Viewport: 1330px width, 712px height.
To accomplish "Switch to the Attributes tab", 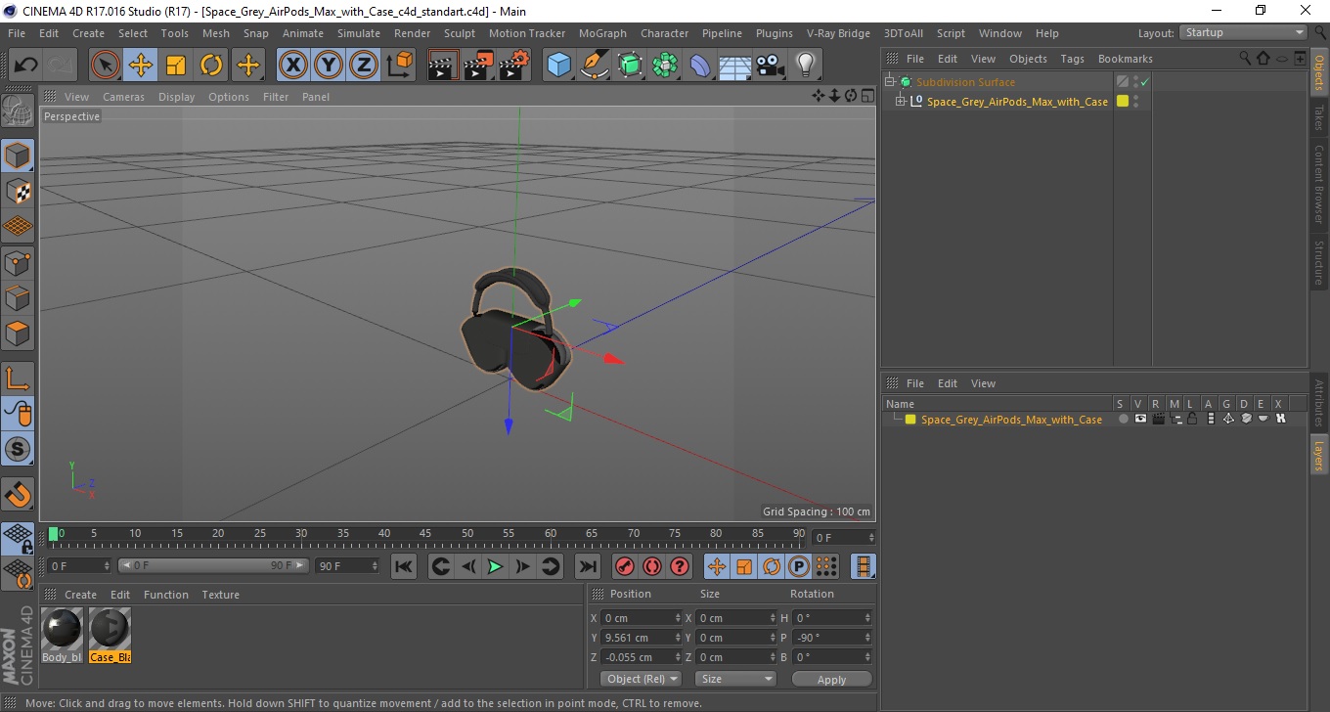I will [1319, 403].
